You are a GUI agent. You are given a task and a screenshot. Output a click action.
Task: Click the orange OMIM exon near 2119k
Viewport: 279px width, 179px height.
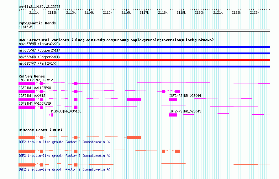[178, 151]
